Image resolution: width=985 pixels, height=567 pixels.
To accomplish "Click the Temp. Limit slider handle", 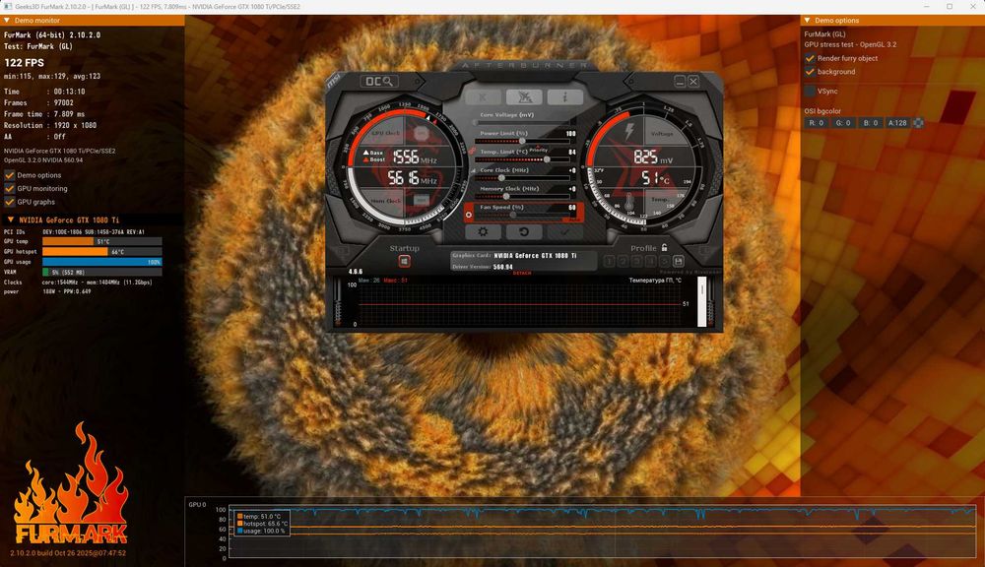I will (x=547, y=159).
